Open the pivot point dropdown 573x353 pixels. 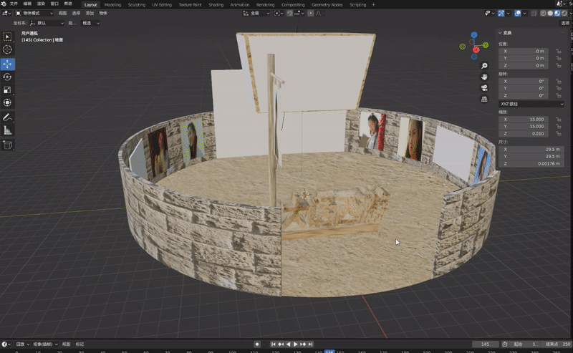[279, 13]
